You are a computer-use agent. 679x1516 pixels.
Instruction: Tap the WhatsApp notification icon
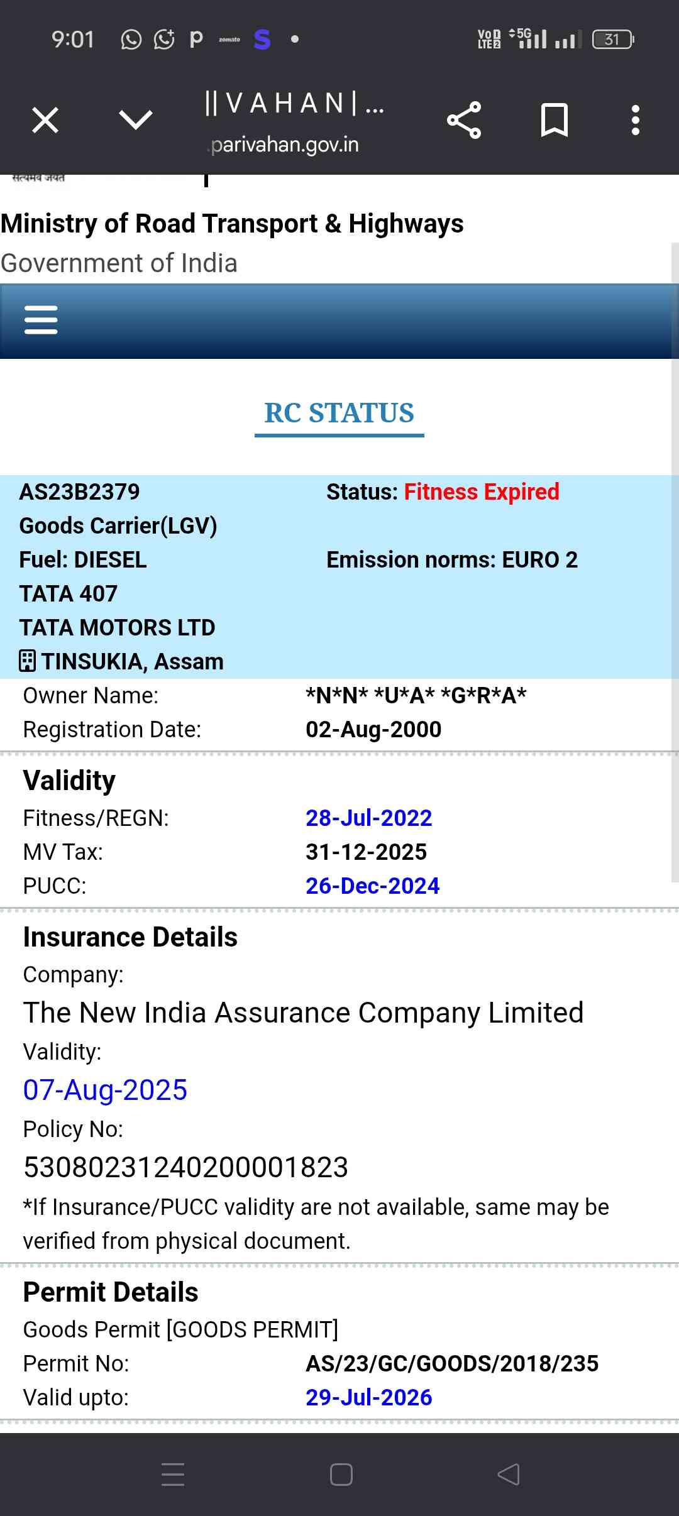[131, 40]
